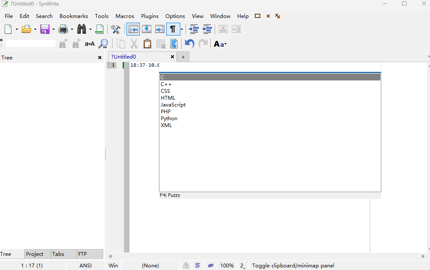Open the Tools menu

click(x=102, y=16)
